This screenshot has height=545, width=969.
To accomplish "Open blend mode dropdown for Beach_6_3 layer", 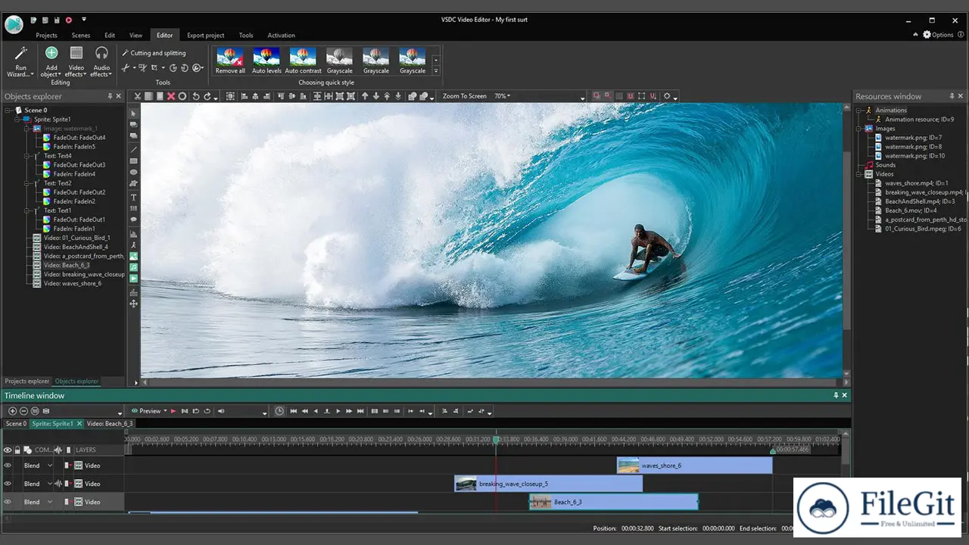I will 50,502.
